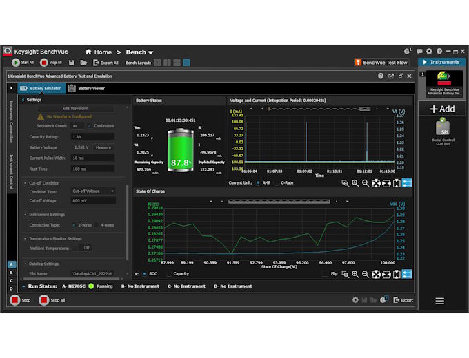Open the Instrument Control vertical tab
469x358 pixels.
(11, 171)
